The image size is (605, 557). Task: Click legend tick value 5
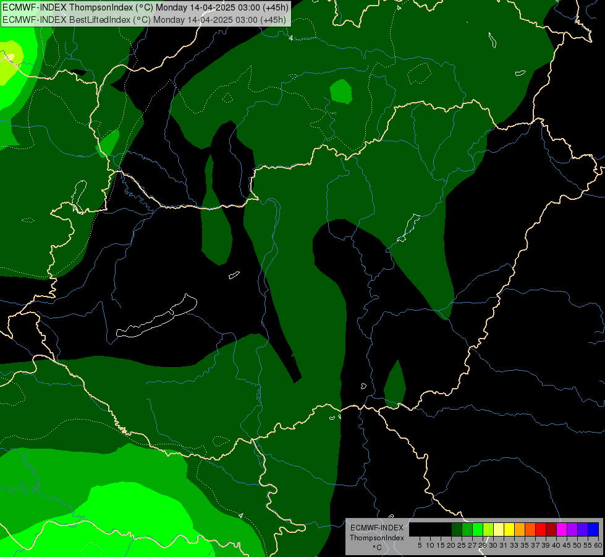click(x=420, y=545)
